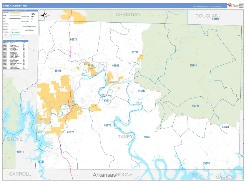Select ZIP code label 65679
246x184 pixels.
[108, 125]
